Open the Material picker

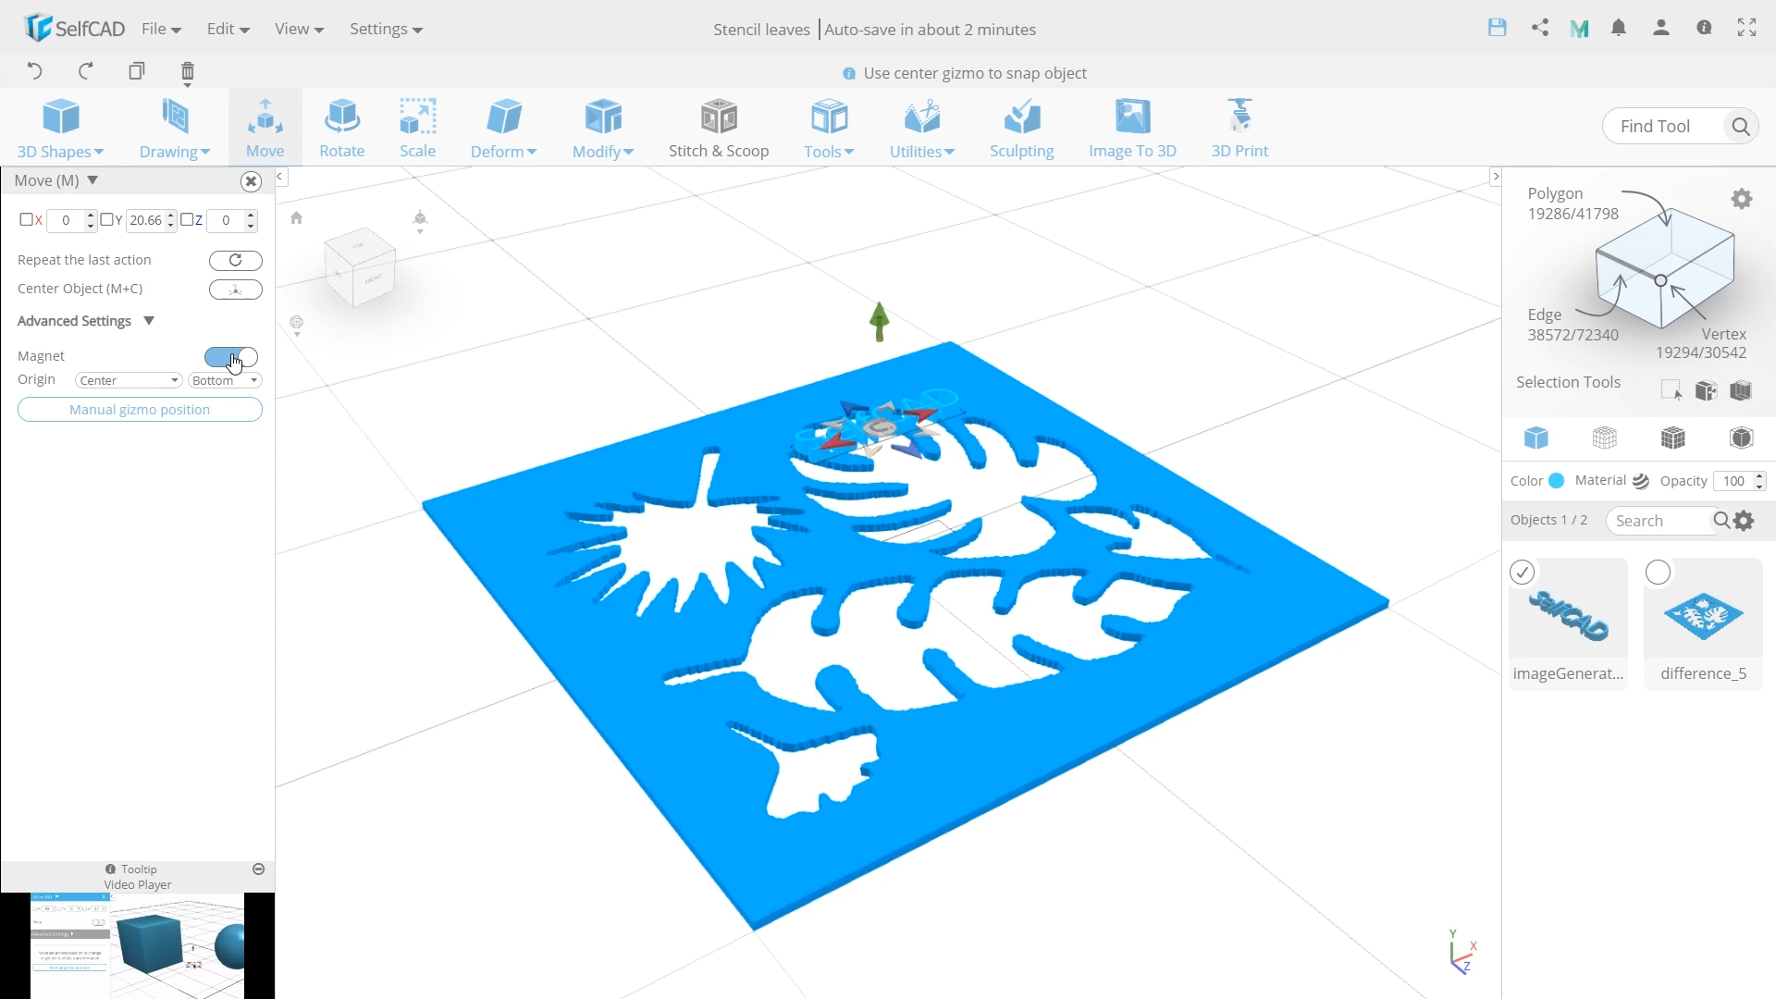(1641, 481)
